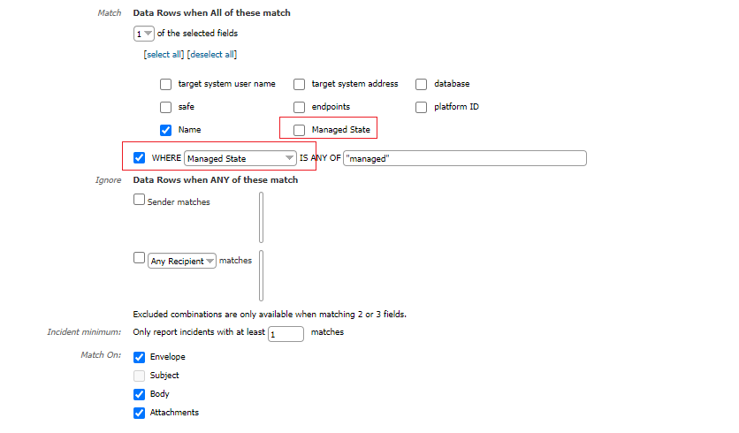Open the Any Recipient dropdown

(182, 262)
